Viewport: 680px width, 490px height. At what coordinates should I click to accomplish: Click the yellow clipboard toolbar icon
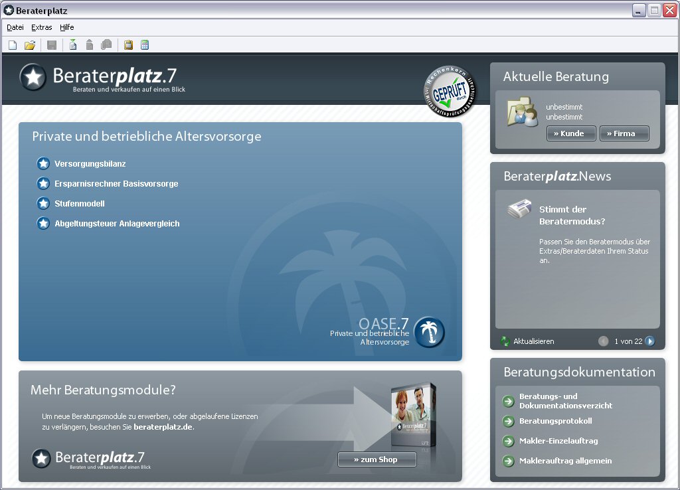(128, 44)
